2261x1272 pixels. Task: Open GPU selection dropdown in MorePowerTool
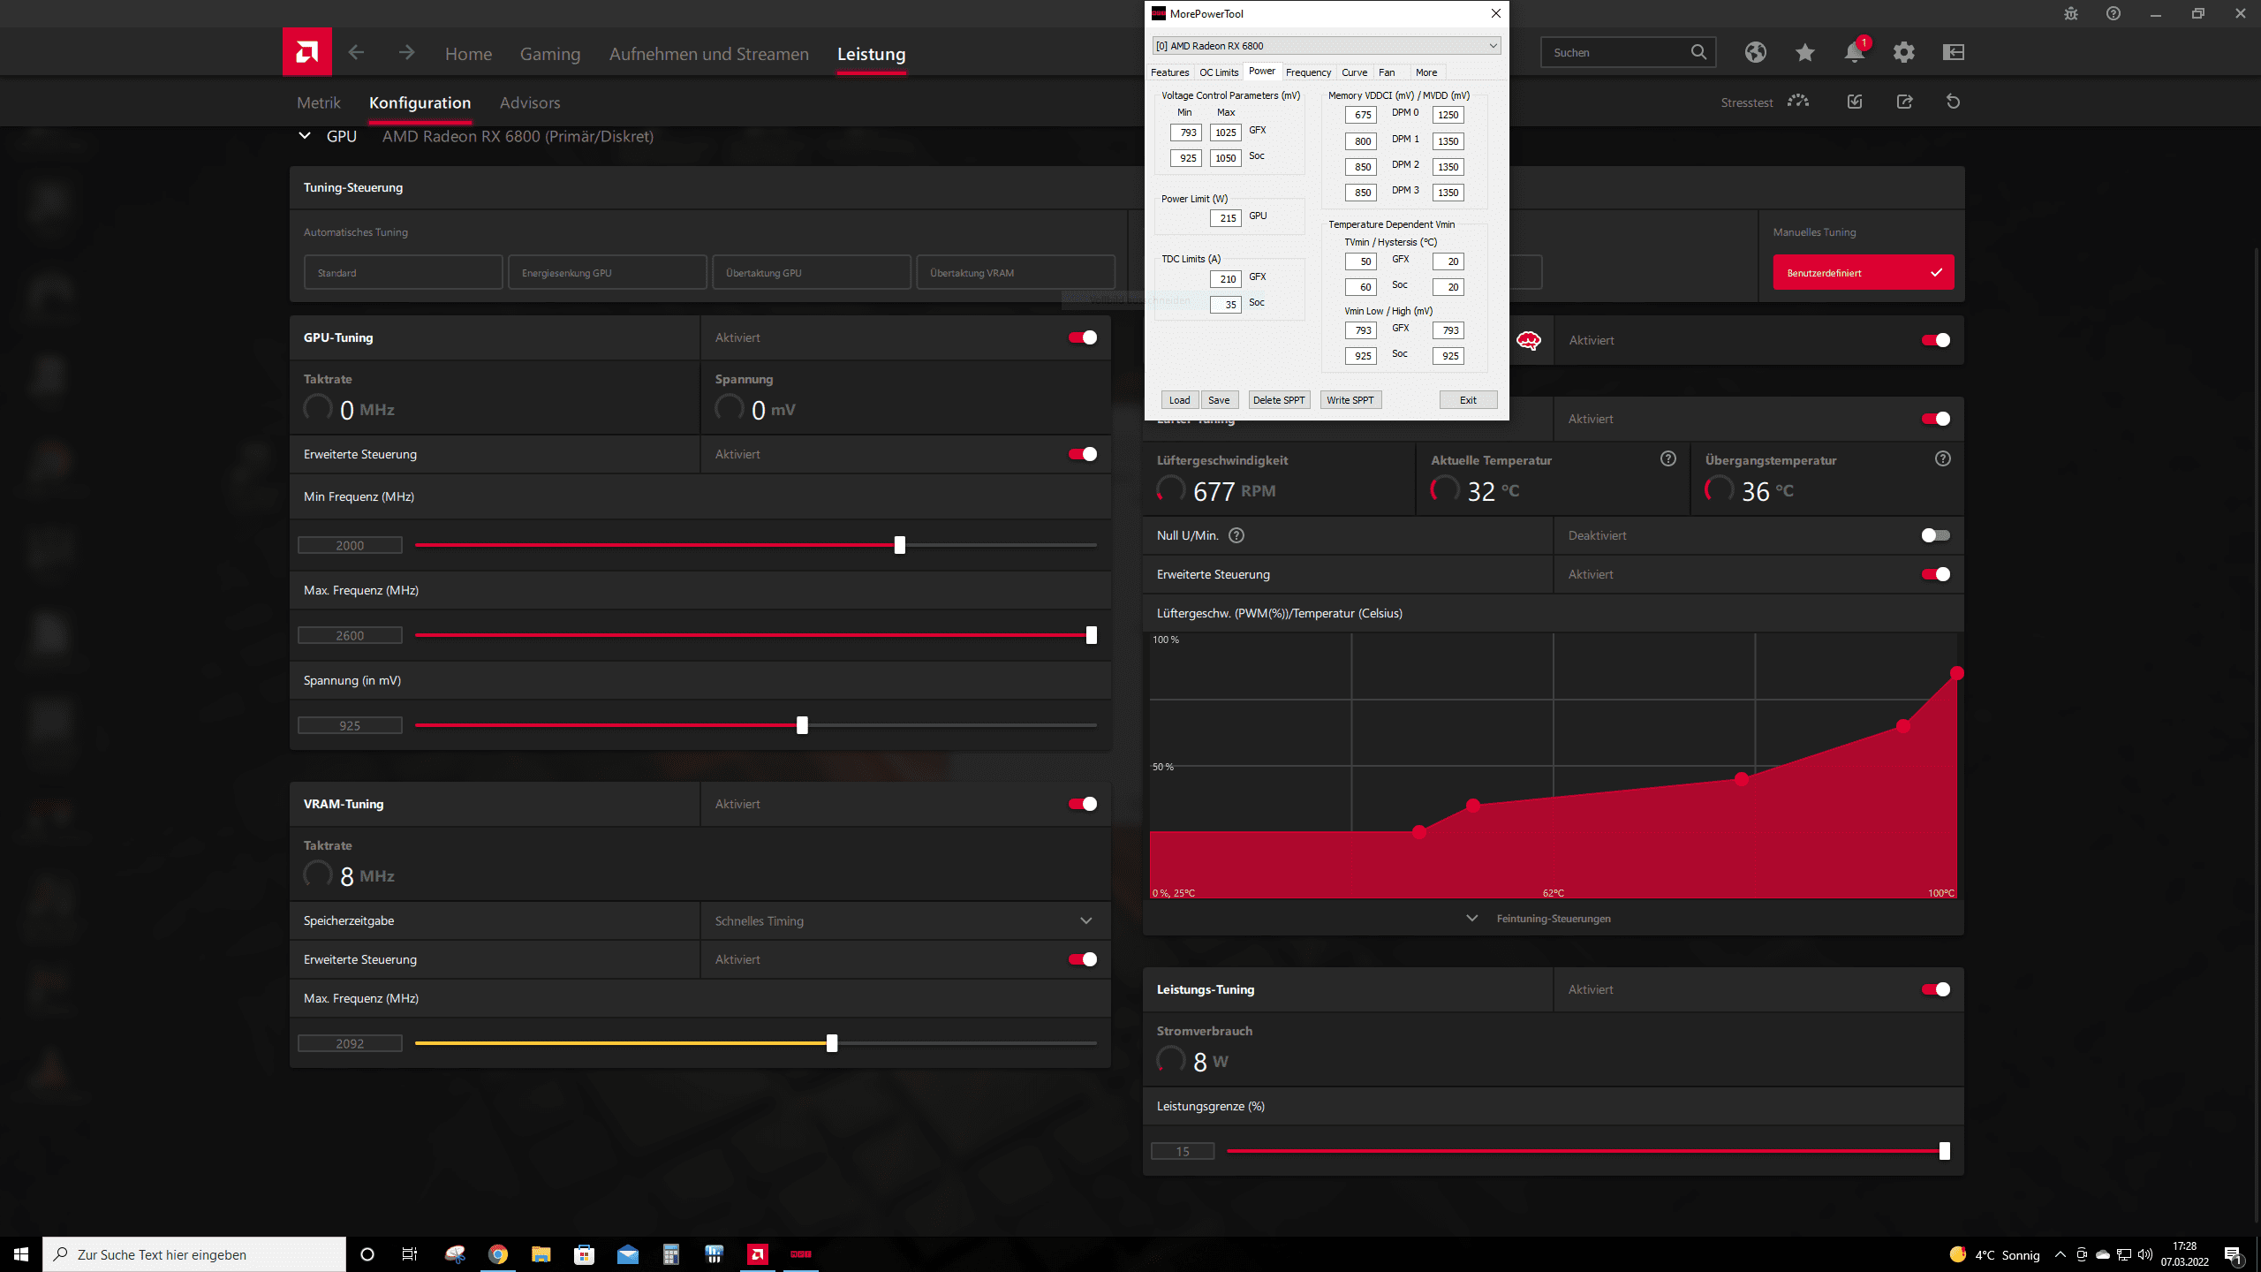pyautogui.click(x=1326, y=46)
